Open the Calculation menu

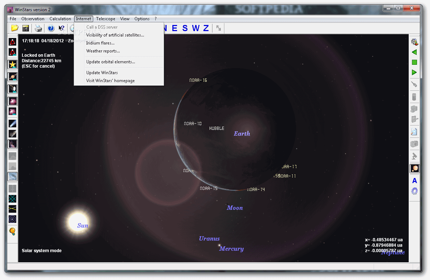click(x=60, y=19)
